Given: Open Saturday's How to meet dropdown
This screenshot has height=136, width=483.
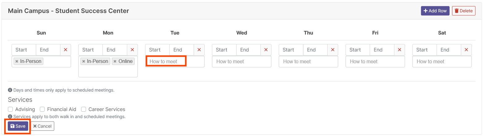Looking at the screenshot, I should pyautogui.click(x=442, y=61).
